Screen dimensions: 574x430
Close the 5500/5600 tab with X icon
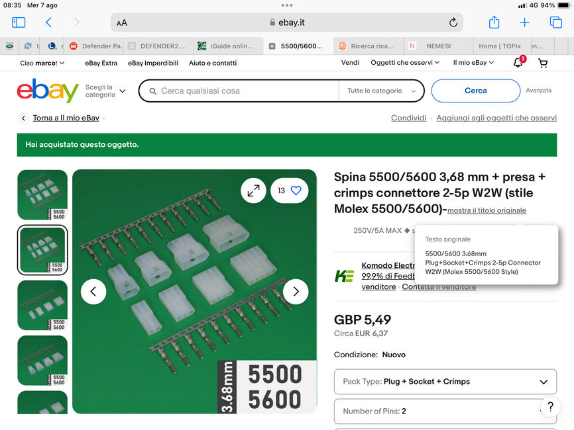tap(272, 46)
